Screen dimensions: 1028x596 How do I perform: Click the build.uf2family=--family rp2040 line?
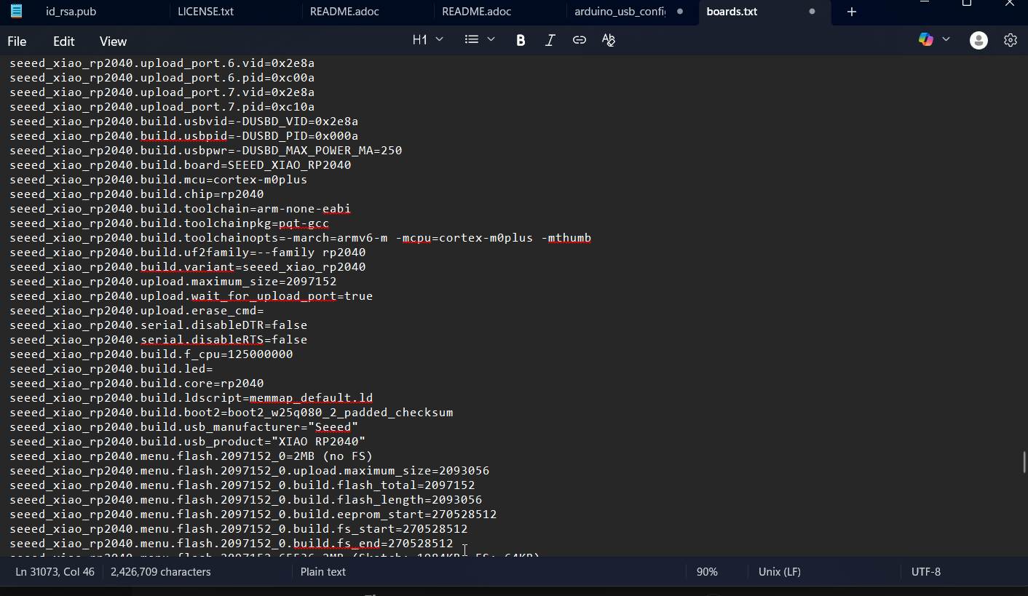(x=188, y=253)
